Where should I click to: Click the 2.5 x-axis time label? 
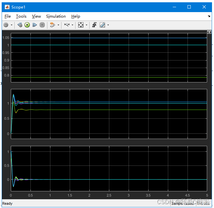pos(109,195)
